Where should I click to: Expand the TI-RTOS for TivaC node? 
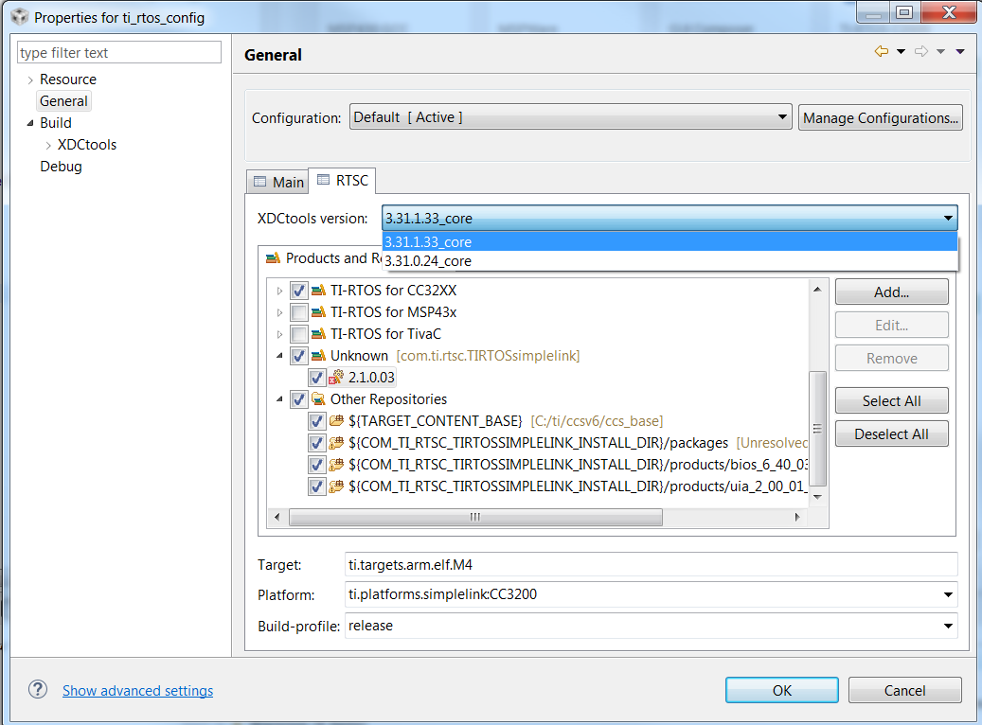click(279, 334)
